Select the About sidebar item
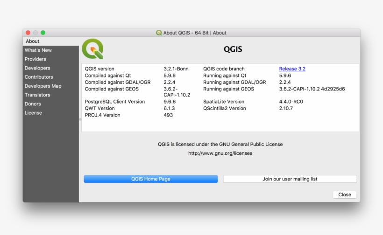This screenshot has width=383, height=235. 51,41
